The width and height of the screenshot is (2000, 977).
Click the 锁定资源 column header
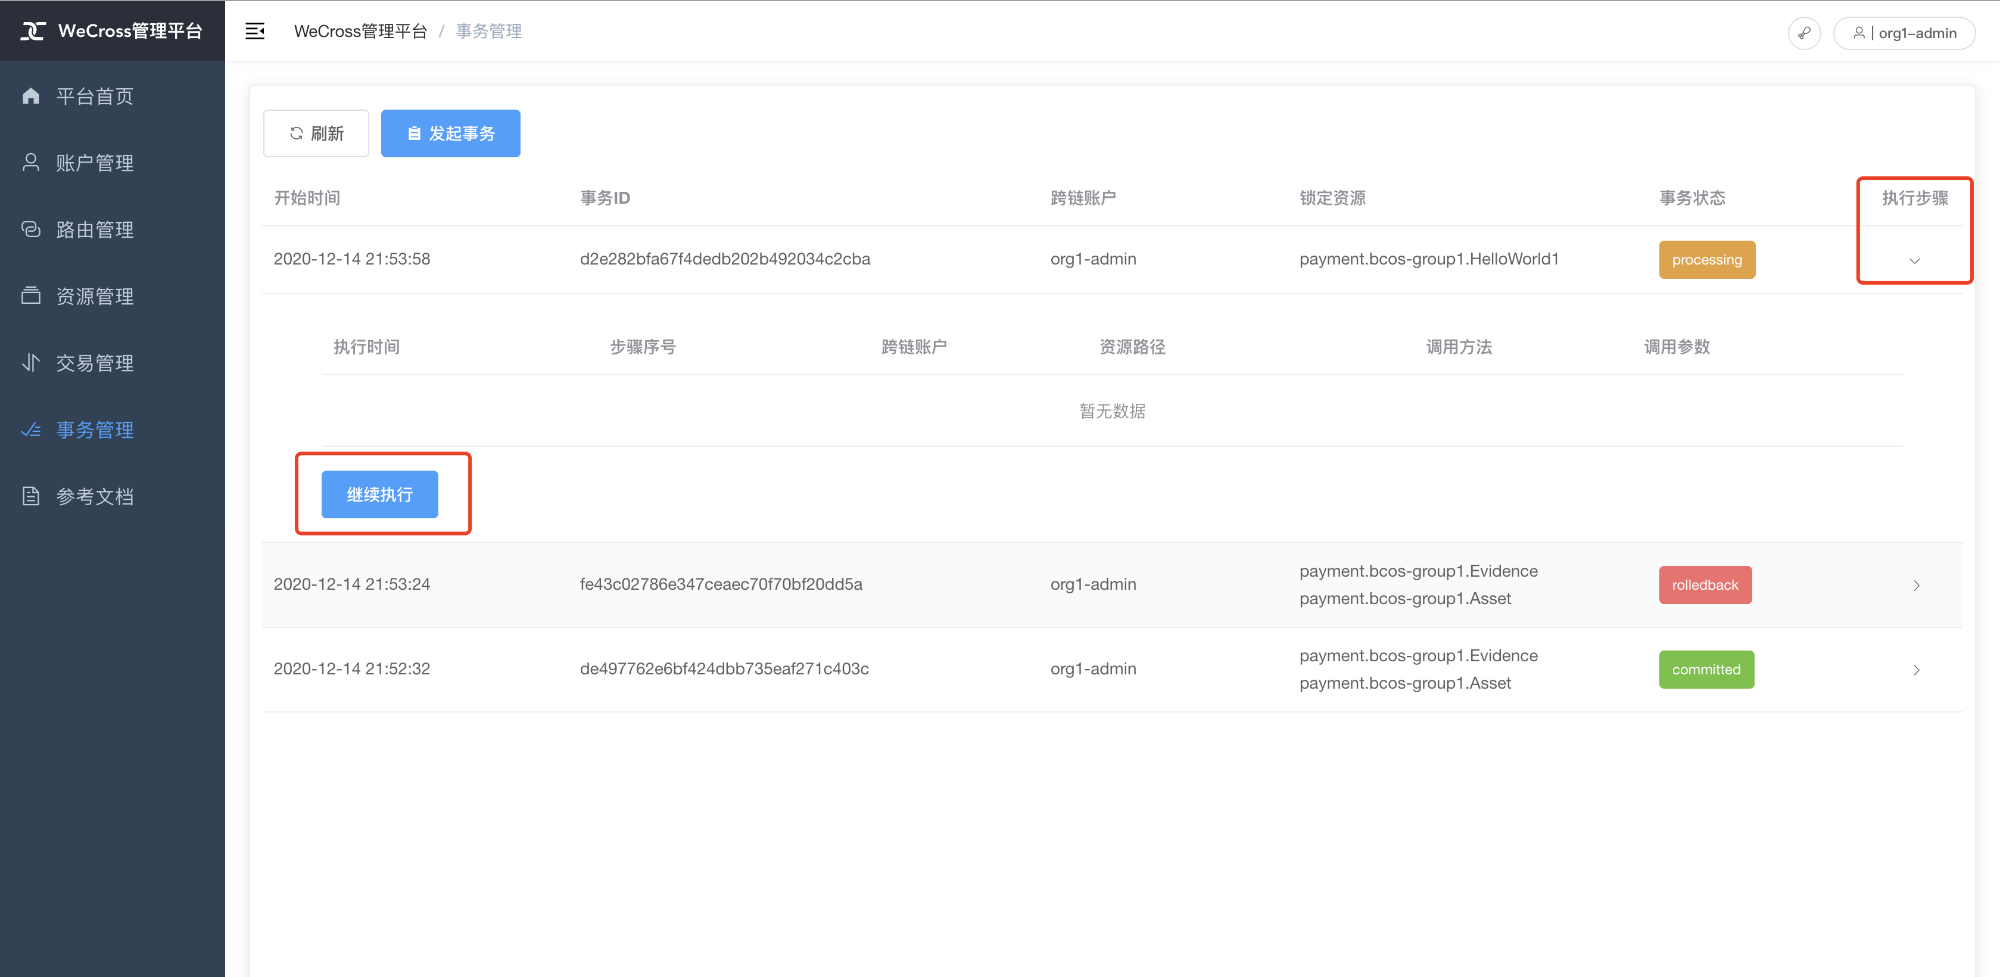pyautogui.click(x=1332, y=198)
